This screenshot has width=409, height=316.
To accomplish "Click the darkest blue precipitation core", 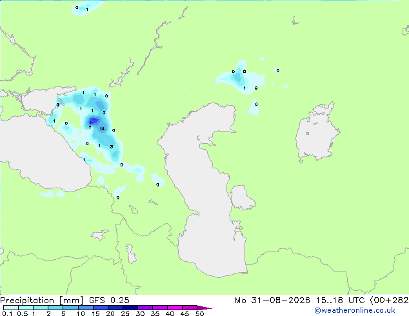I will [x=94, y=121].
